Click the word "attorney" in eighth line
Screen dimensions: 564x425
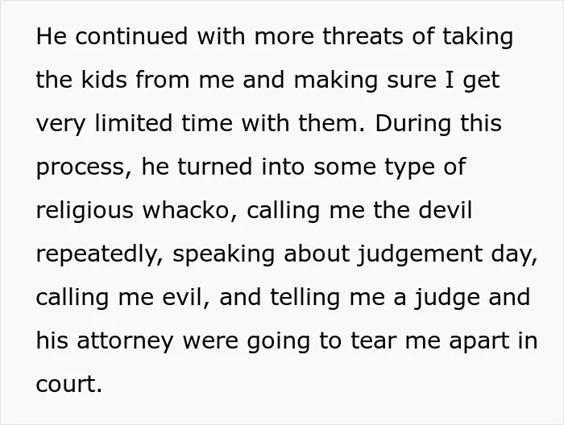125,341
